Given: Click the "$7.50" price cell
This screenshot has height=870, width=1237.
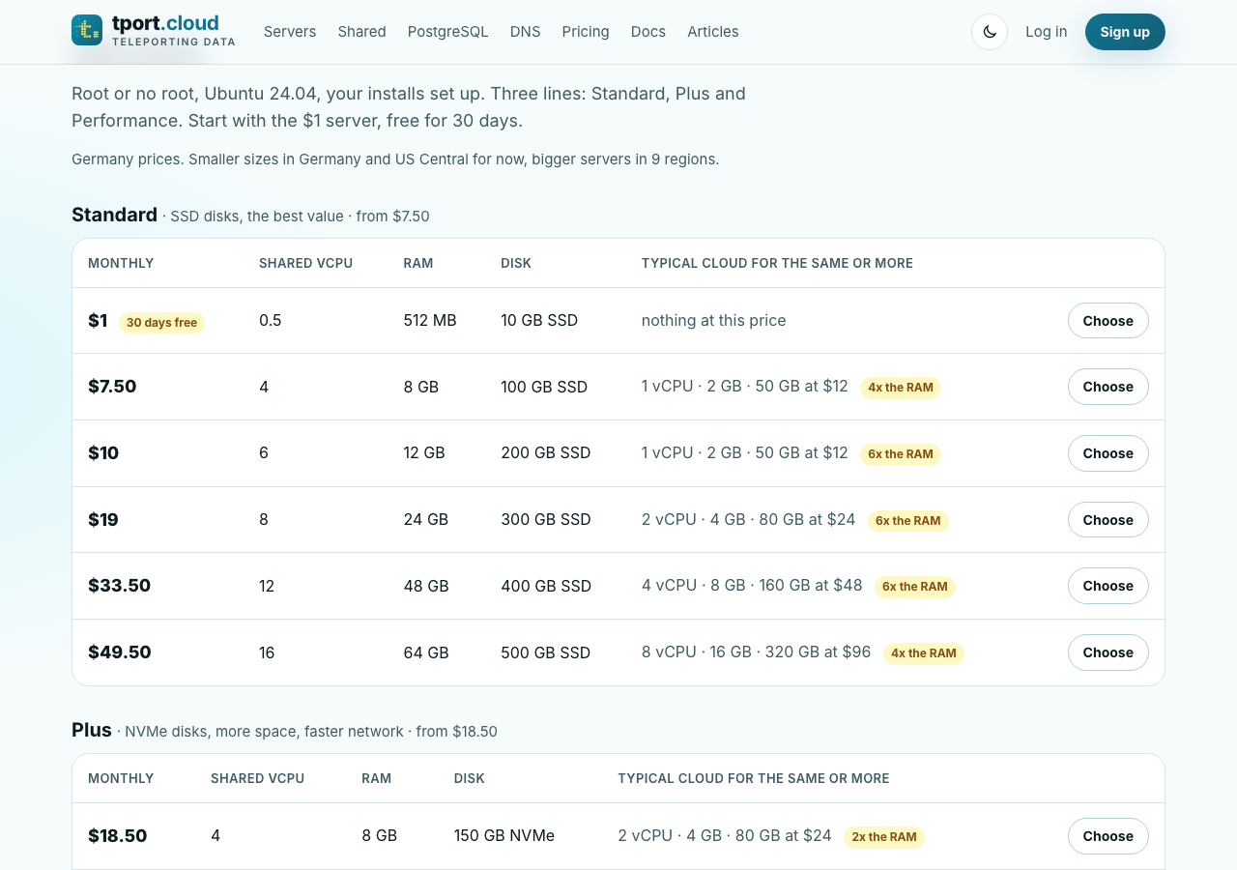Looking at the screenshot, I should click(112, 387).
